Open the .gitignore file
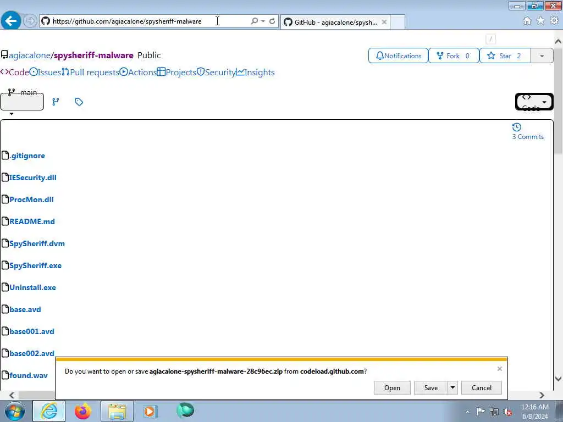The height and width of the screenshot is (422, 563). tap(27, 156)
